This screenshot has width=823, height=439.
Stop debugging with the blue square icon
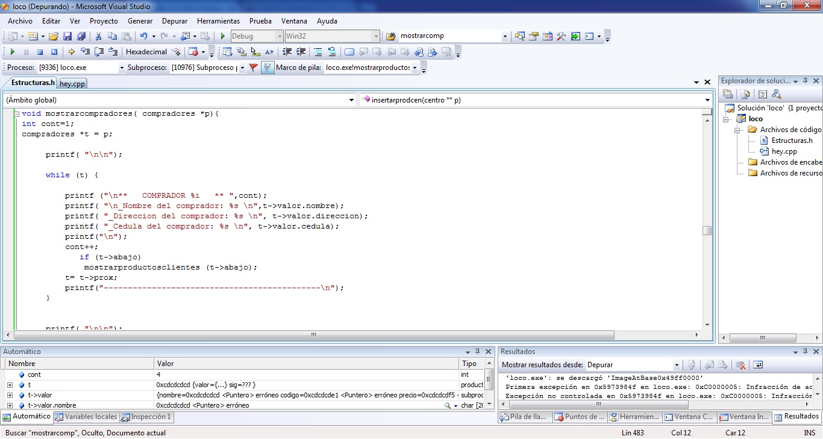(40, 52)
